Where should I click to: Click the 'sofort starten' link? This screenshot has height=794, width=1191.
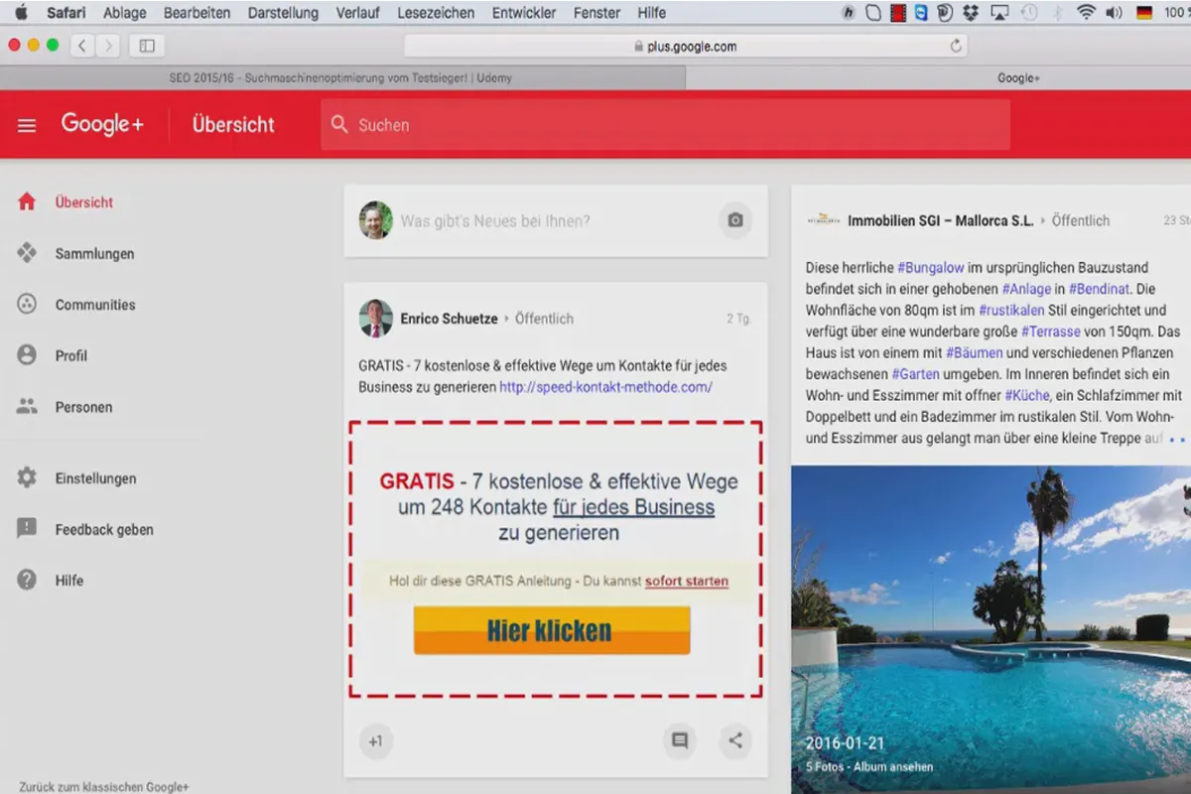point(687,582)
